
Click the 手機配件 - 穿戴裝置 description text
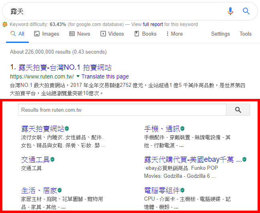click(x=187, y=141)
